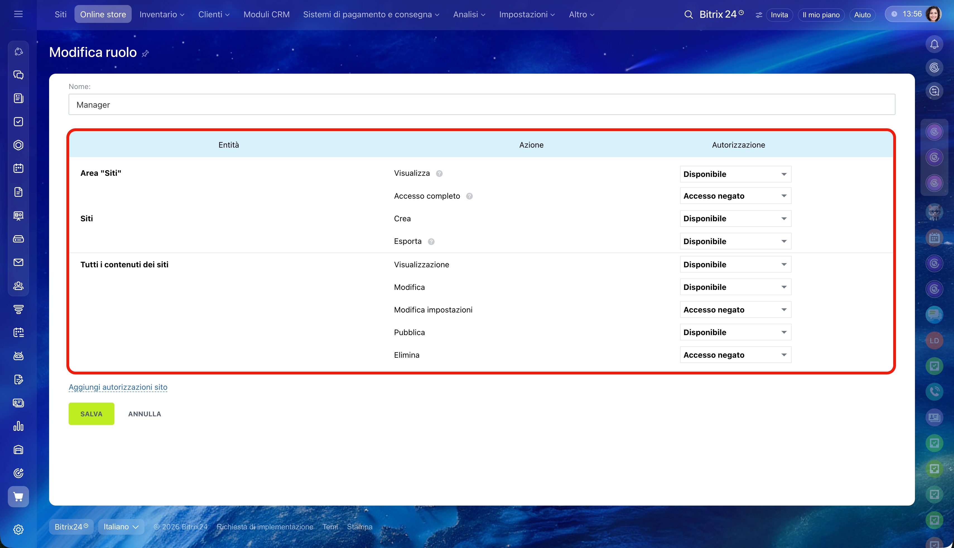Image resolution: width=954 pixels, height=548 pixels.
Task: Open the mail envelope sidebar icon
Action: pos(18,262)
